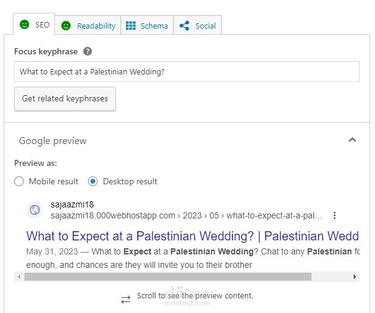Select the Mobile result radio button
This screenshot has width=375, height=313.
pos(19,181)
